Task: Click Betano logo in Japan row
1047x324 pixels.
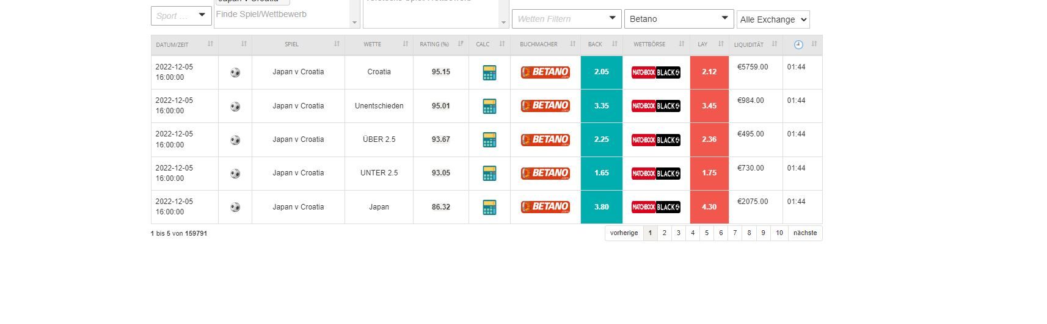Action: pyautogui.click(x=545, y=207)
